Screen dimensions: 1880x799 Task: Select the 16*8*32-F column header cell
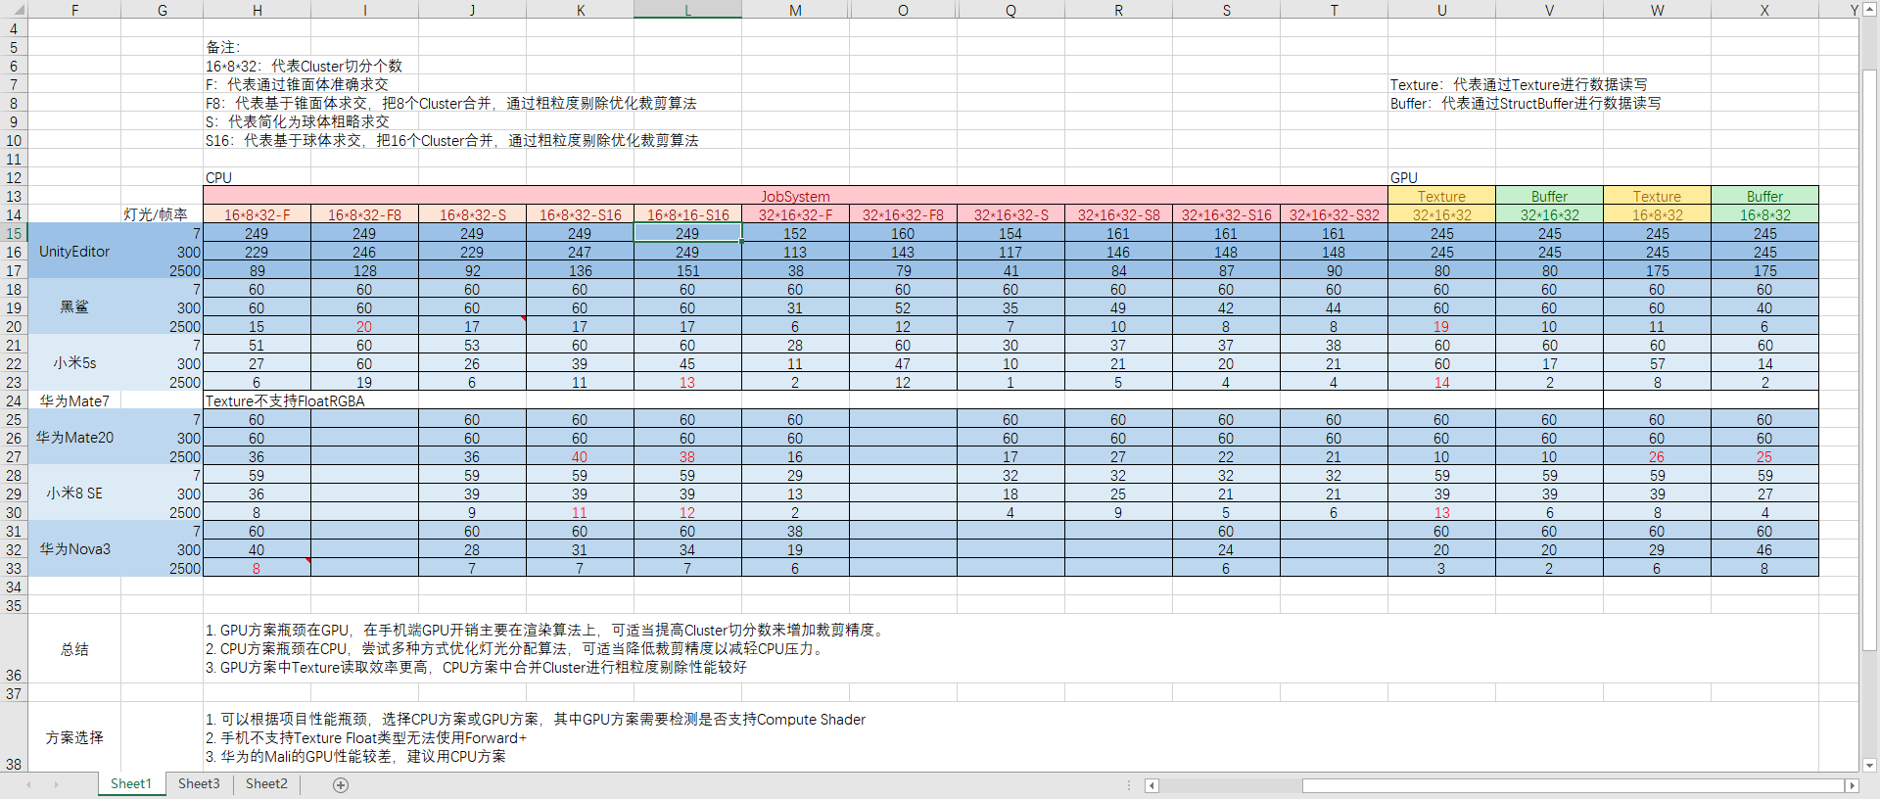(x=257, y=214)
